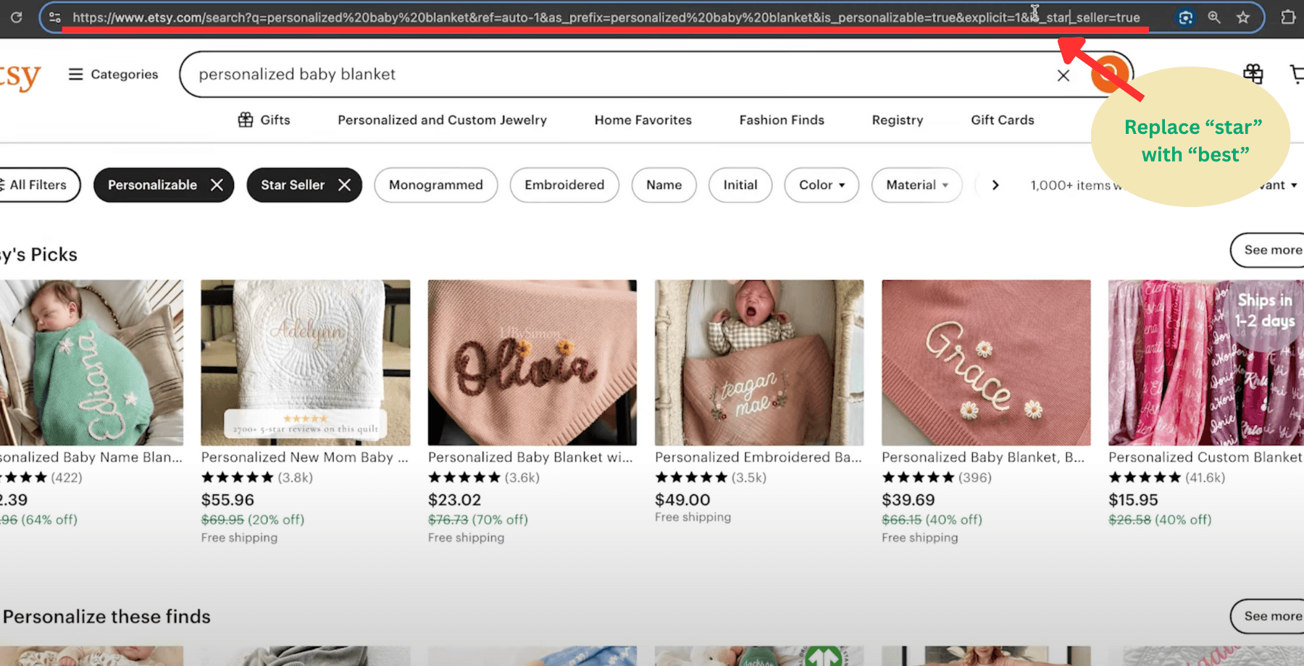Open the Etsy gift registry icon
Viewport: 1304px width, 666px height.
1253,74
